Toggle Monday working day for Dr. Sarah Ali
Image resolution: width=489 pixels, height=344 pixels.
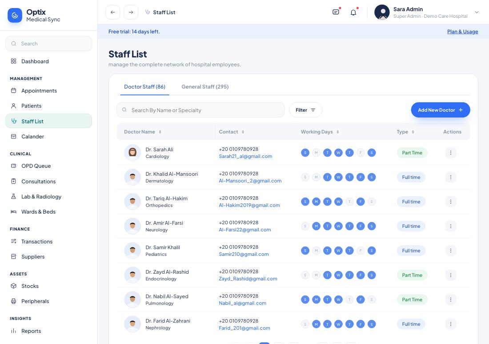(316, 153)
